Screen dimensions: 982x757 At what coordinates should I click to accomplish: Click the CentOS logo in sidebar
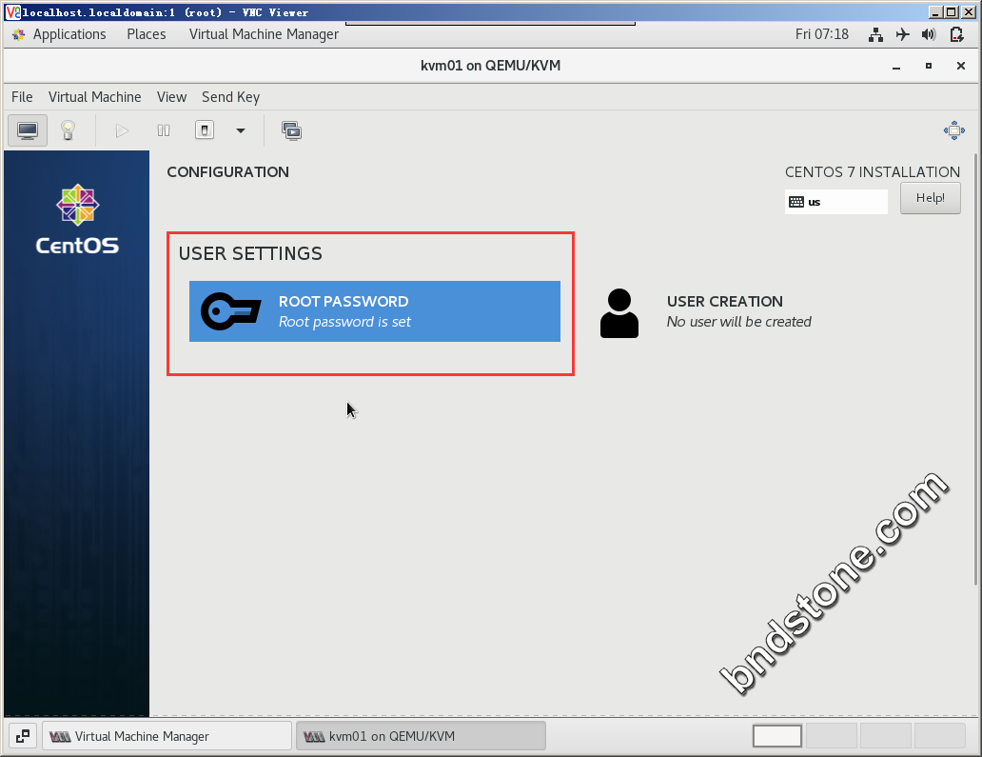[77, 219]
